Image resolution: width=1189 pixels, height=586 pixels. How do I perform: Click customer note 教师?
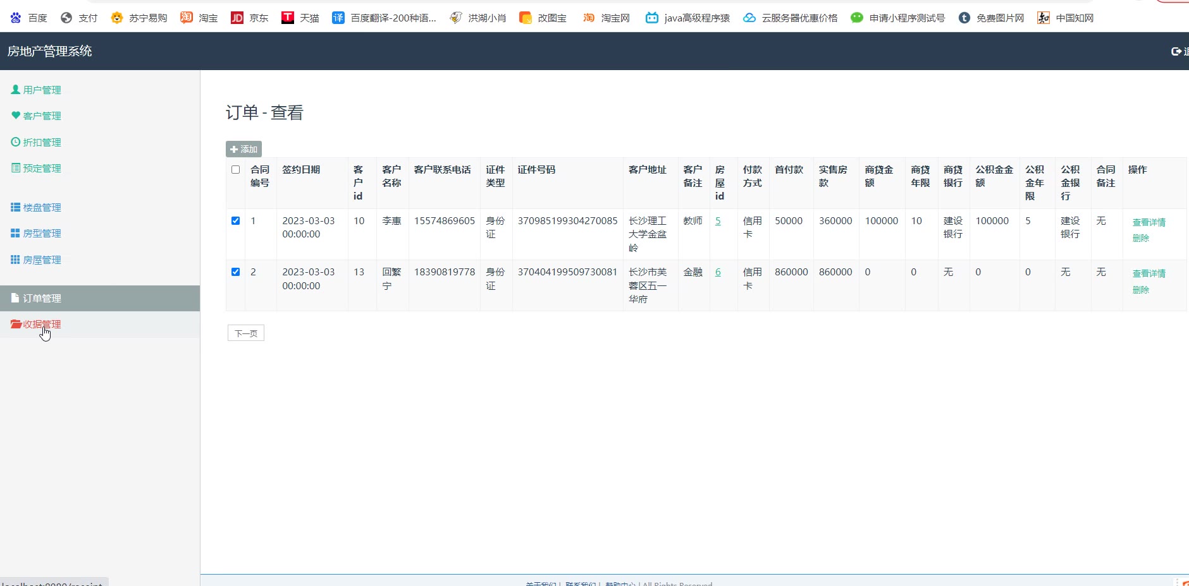tap(693, 221)
